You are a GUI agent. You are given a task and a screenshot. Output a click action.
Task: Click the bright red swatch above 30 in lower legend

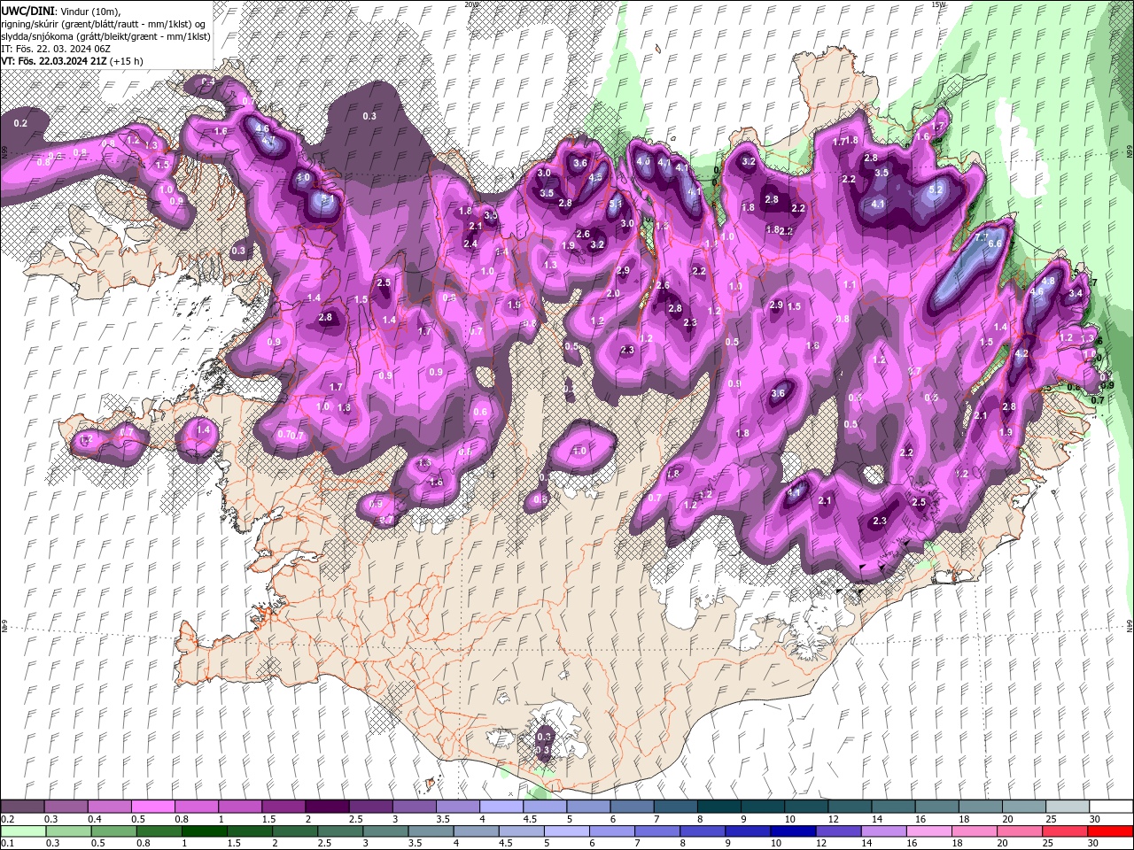pyautogui.click(x=1111, y=831)
